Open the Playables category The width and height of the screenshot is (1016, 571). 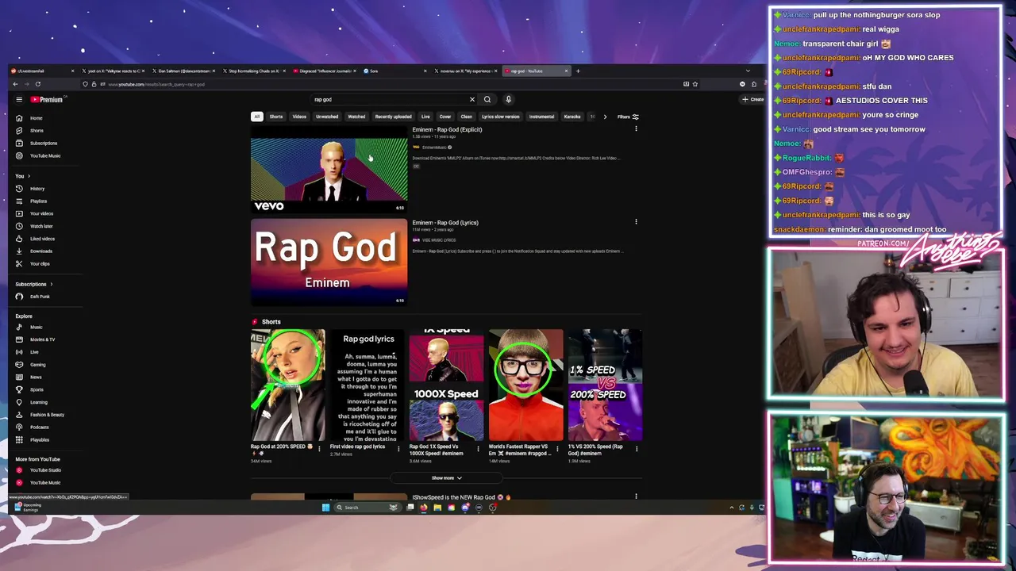[40, 440]
